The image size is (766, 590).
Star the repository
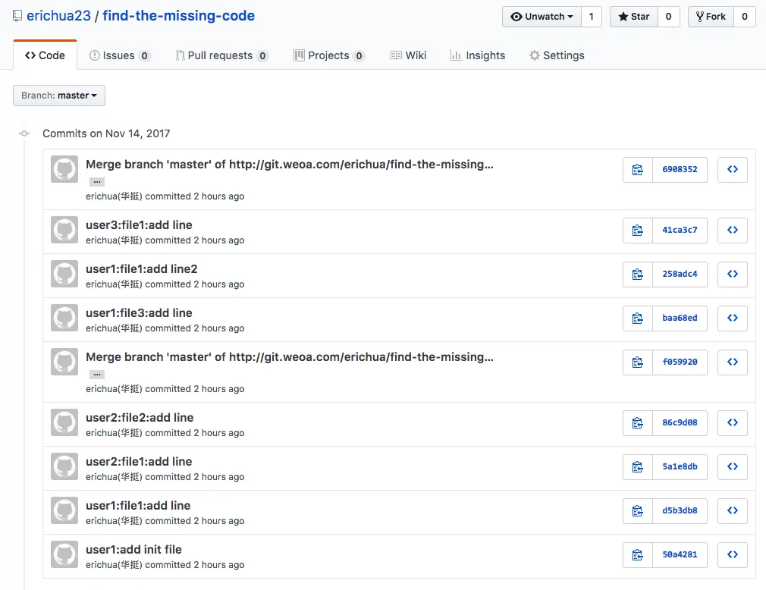[634, 17]
